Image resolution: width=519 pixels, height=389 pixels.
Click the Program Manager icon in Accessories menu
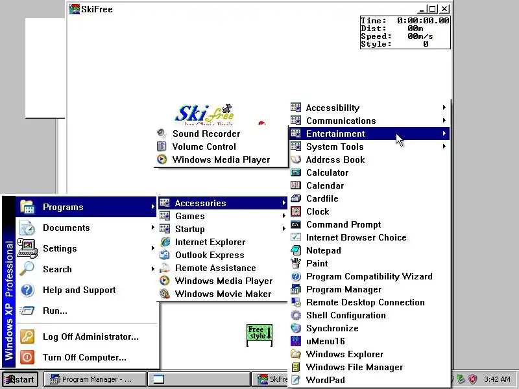(x=296, y=289)
